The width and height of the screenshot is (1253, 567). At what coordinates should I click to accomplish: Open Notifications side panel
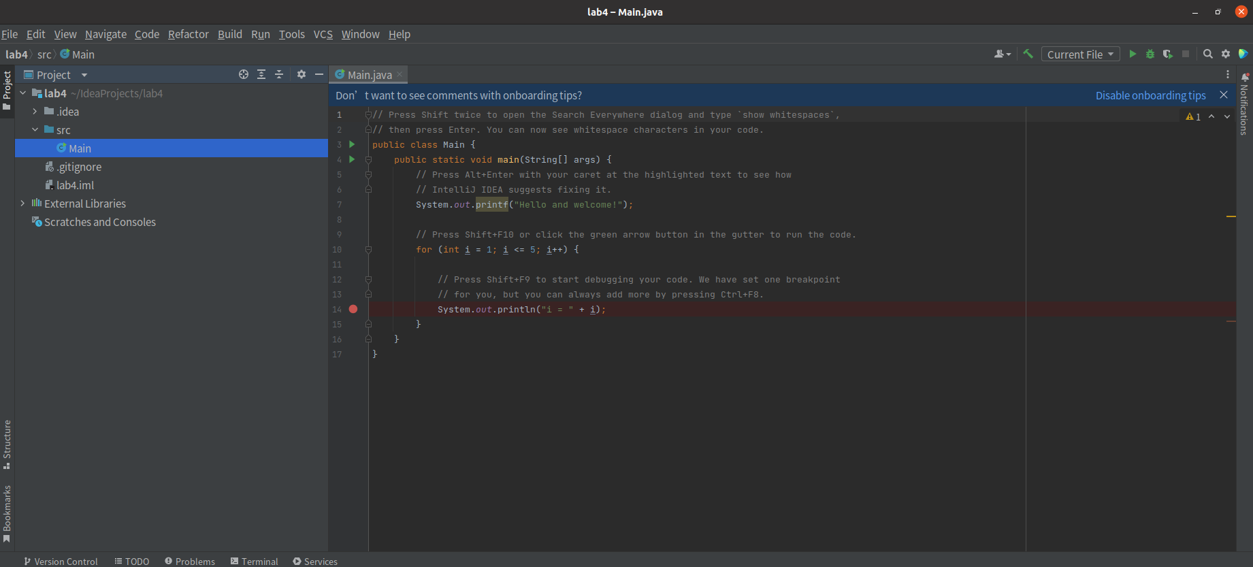[1244, 103]
